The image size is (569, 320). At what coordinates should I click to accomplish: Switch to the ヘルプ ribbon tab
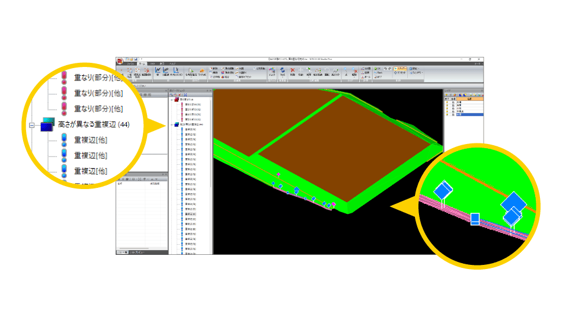tap(172, 64)
